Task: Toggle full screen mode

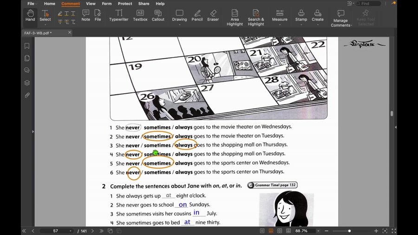Action: (x=394, y=231)
